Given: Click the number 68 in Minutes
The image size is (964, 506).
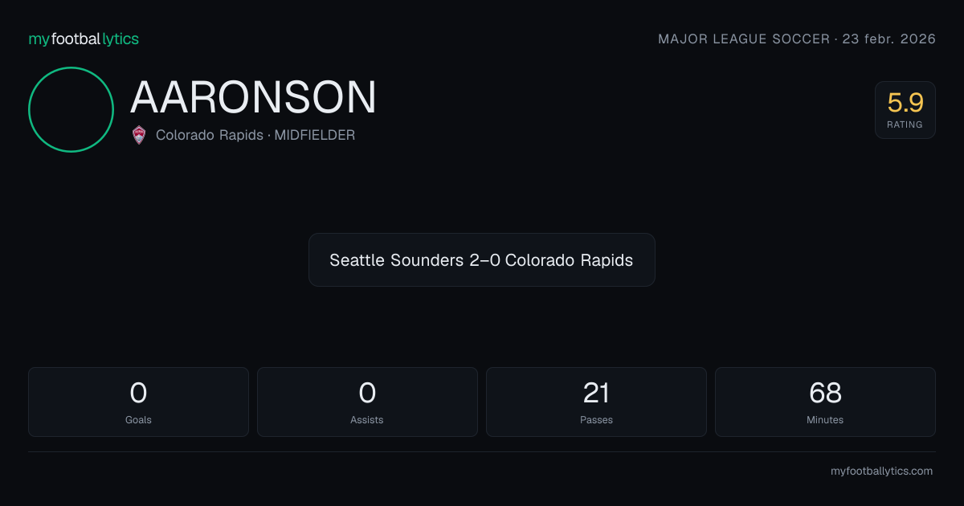Looking at the screenshot, I should pyautogui.click(x=825, y=393).
